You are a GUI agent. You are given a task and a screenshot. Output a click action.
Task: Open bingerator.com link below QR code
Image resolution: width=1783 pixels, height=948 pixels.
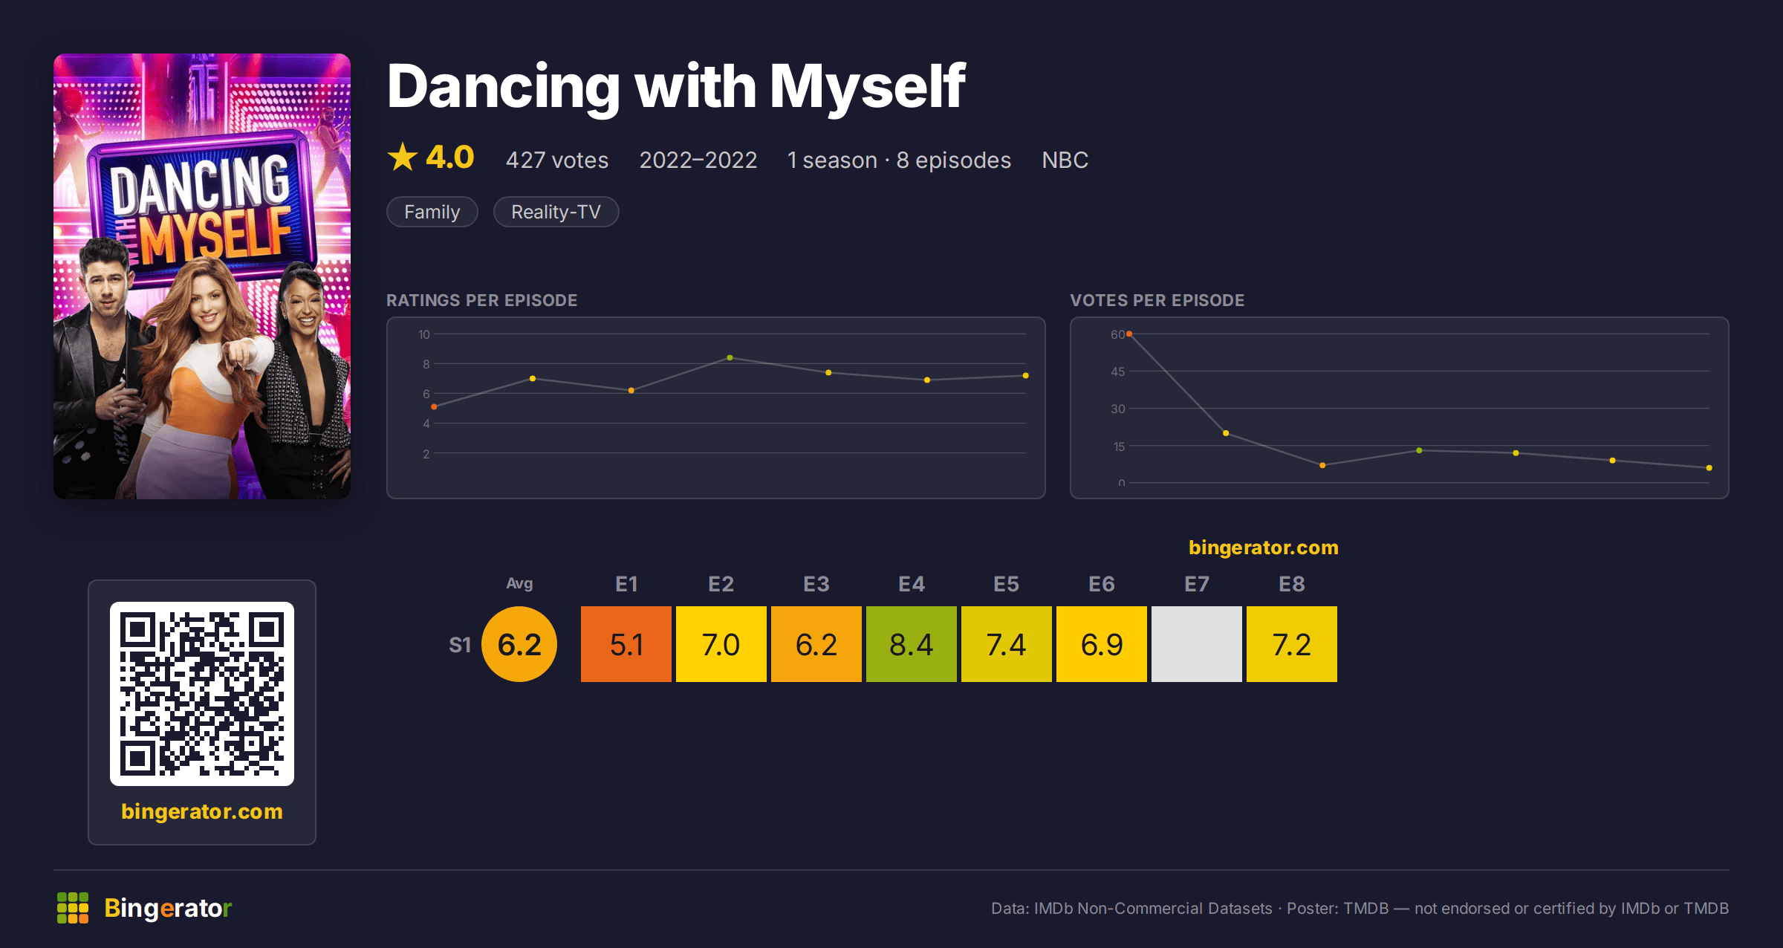(x=202, y=811)
